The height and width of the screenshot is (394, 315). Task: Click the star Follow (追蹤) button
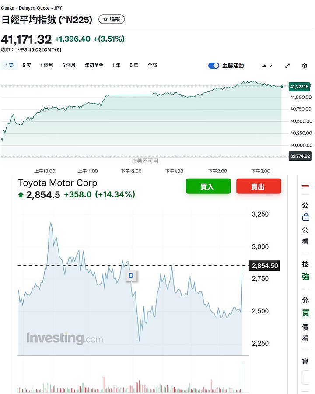112,19
